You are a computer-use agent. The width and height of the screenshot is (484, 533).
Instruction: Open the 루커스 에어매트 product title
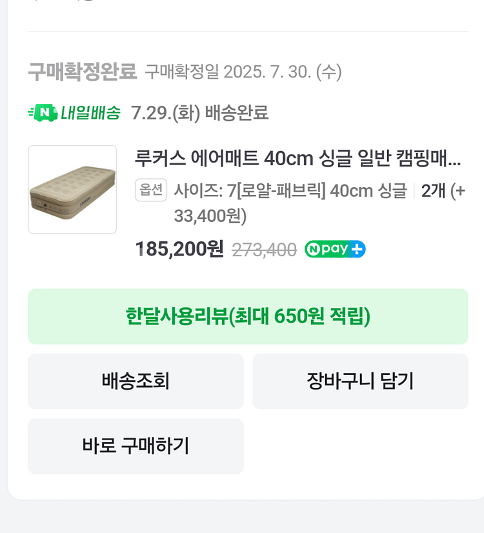[297, 158]
